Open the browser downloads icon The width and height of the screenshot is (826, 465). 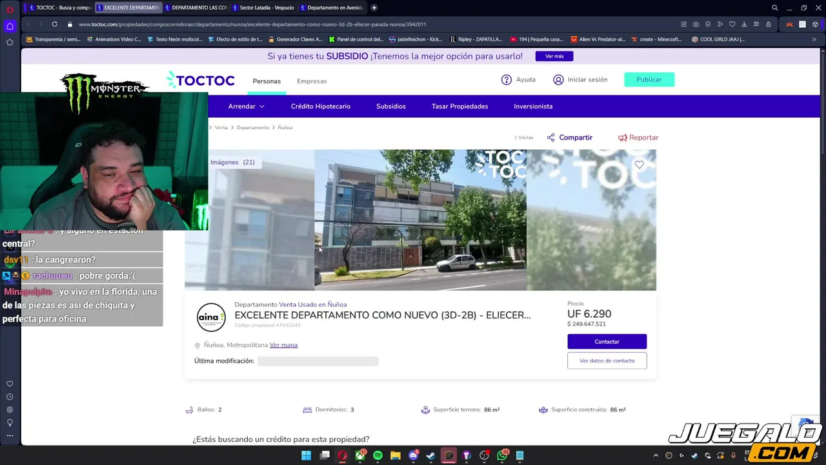[x=744, y=25]
